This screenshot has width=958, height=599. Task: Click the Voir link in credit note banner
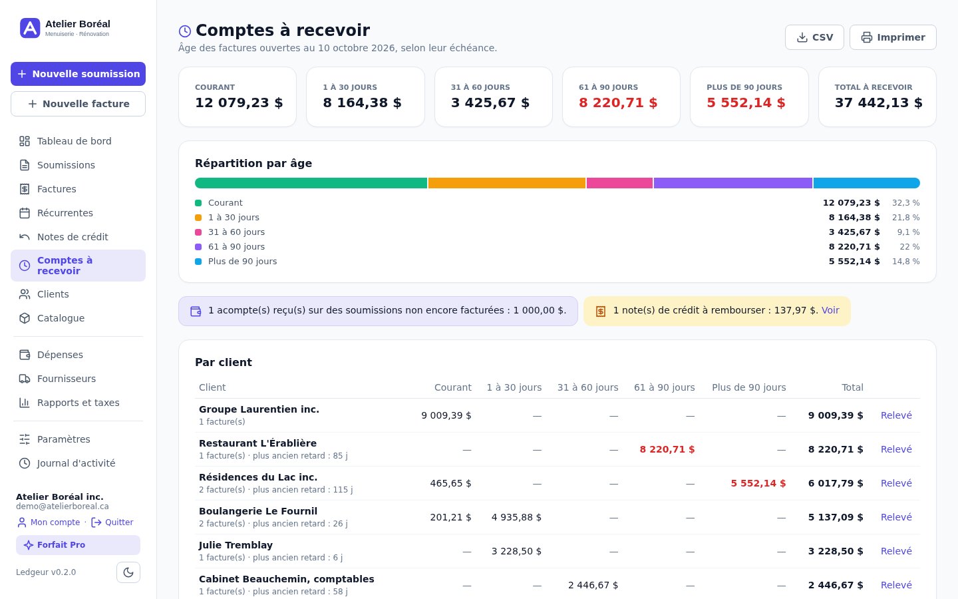(x=830, y=310)
